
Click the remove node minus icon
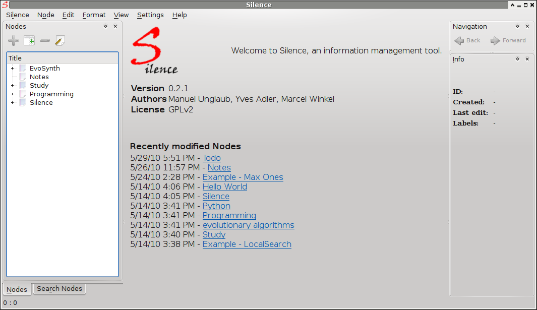coord(45,40)
